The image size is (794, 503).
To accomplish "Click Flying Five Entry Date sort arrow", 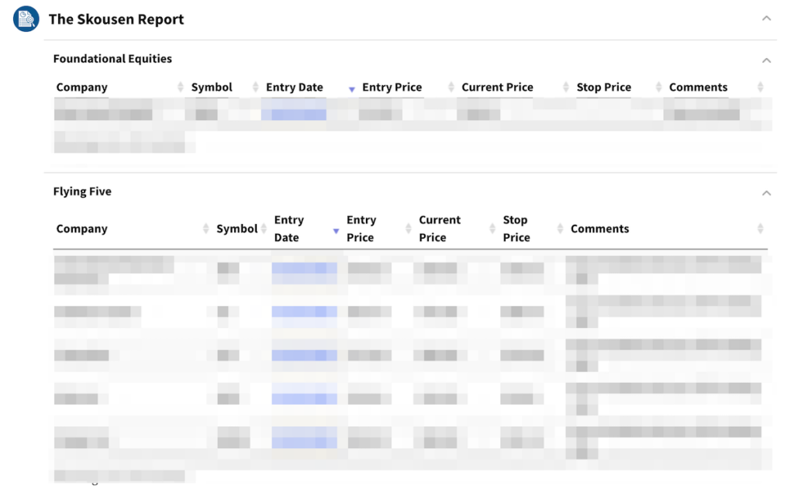I will (x=336, y=231).
